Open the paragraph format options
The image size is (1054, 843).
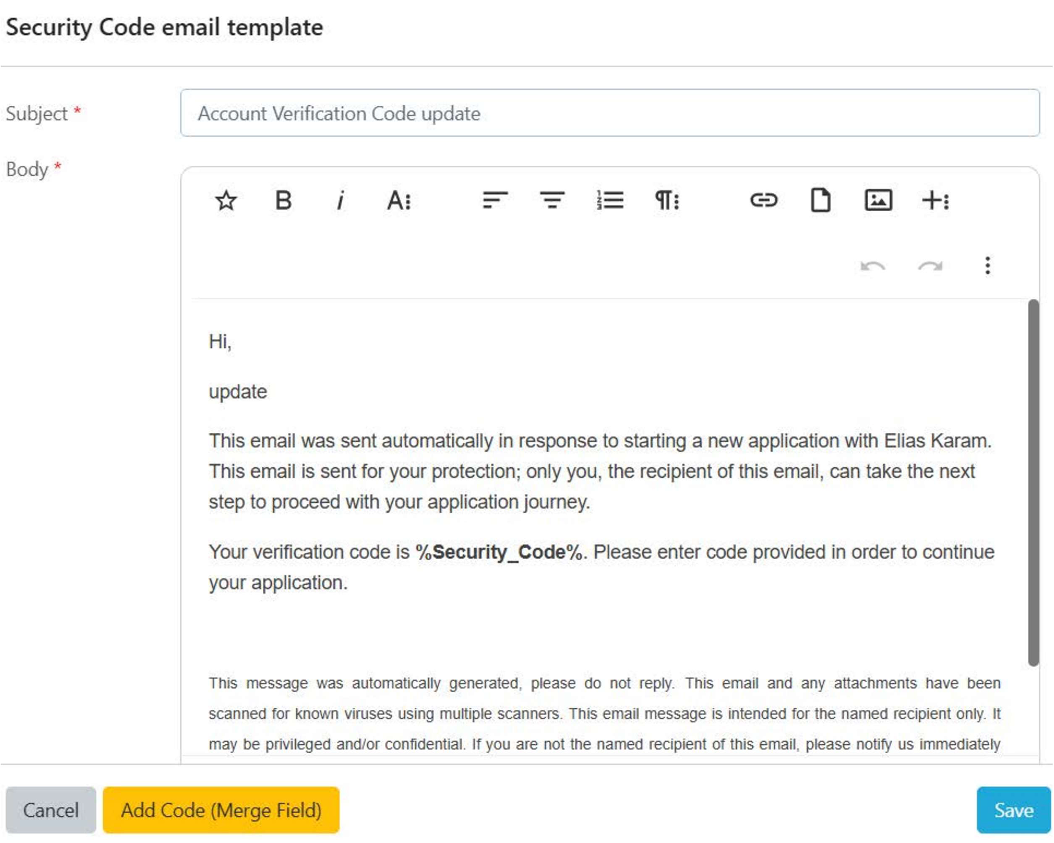pyautogui.click(x=667, y=200)
